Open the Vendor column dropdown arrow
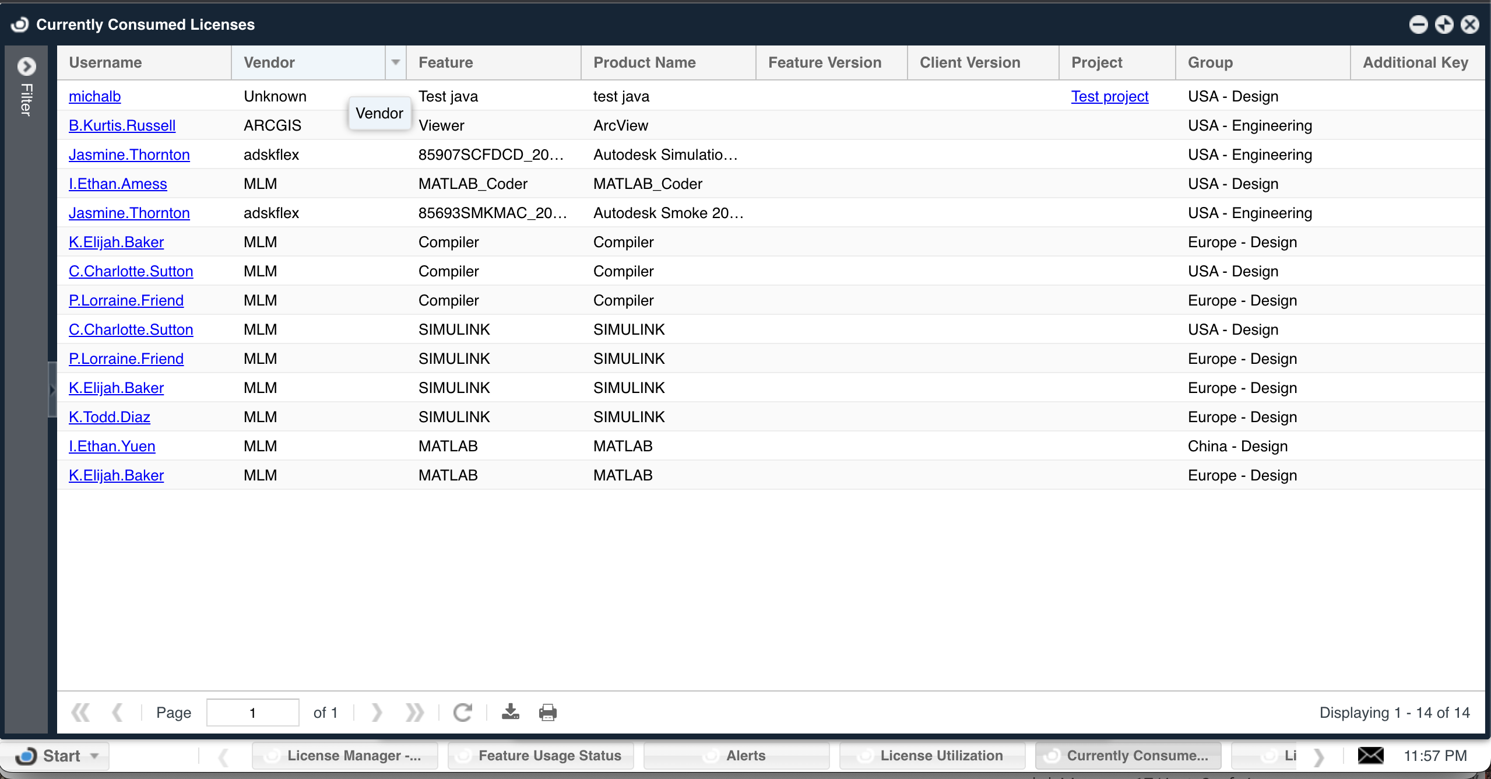This screenshot has width=1491, height=779. pos(395,62)
